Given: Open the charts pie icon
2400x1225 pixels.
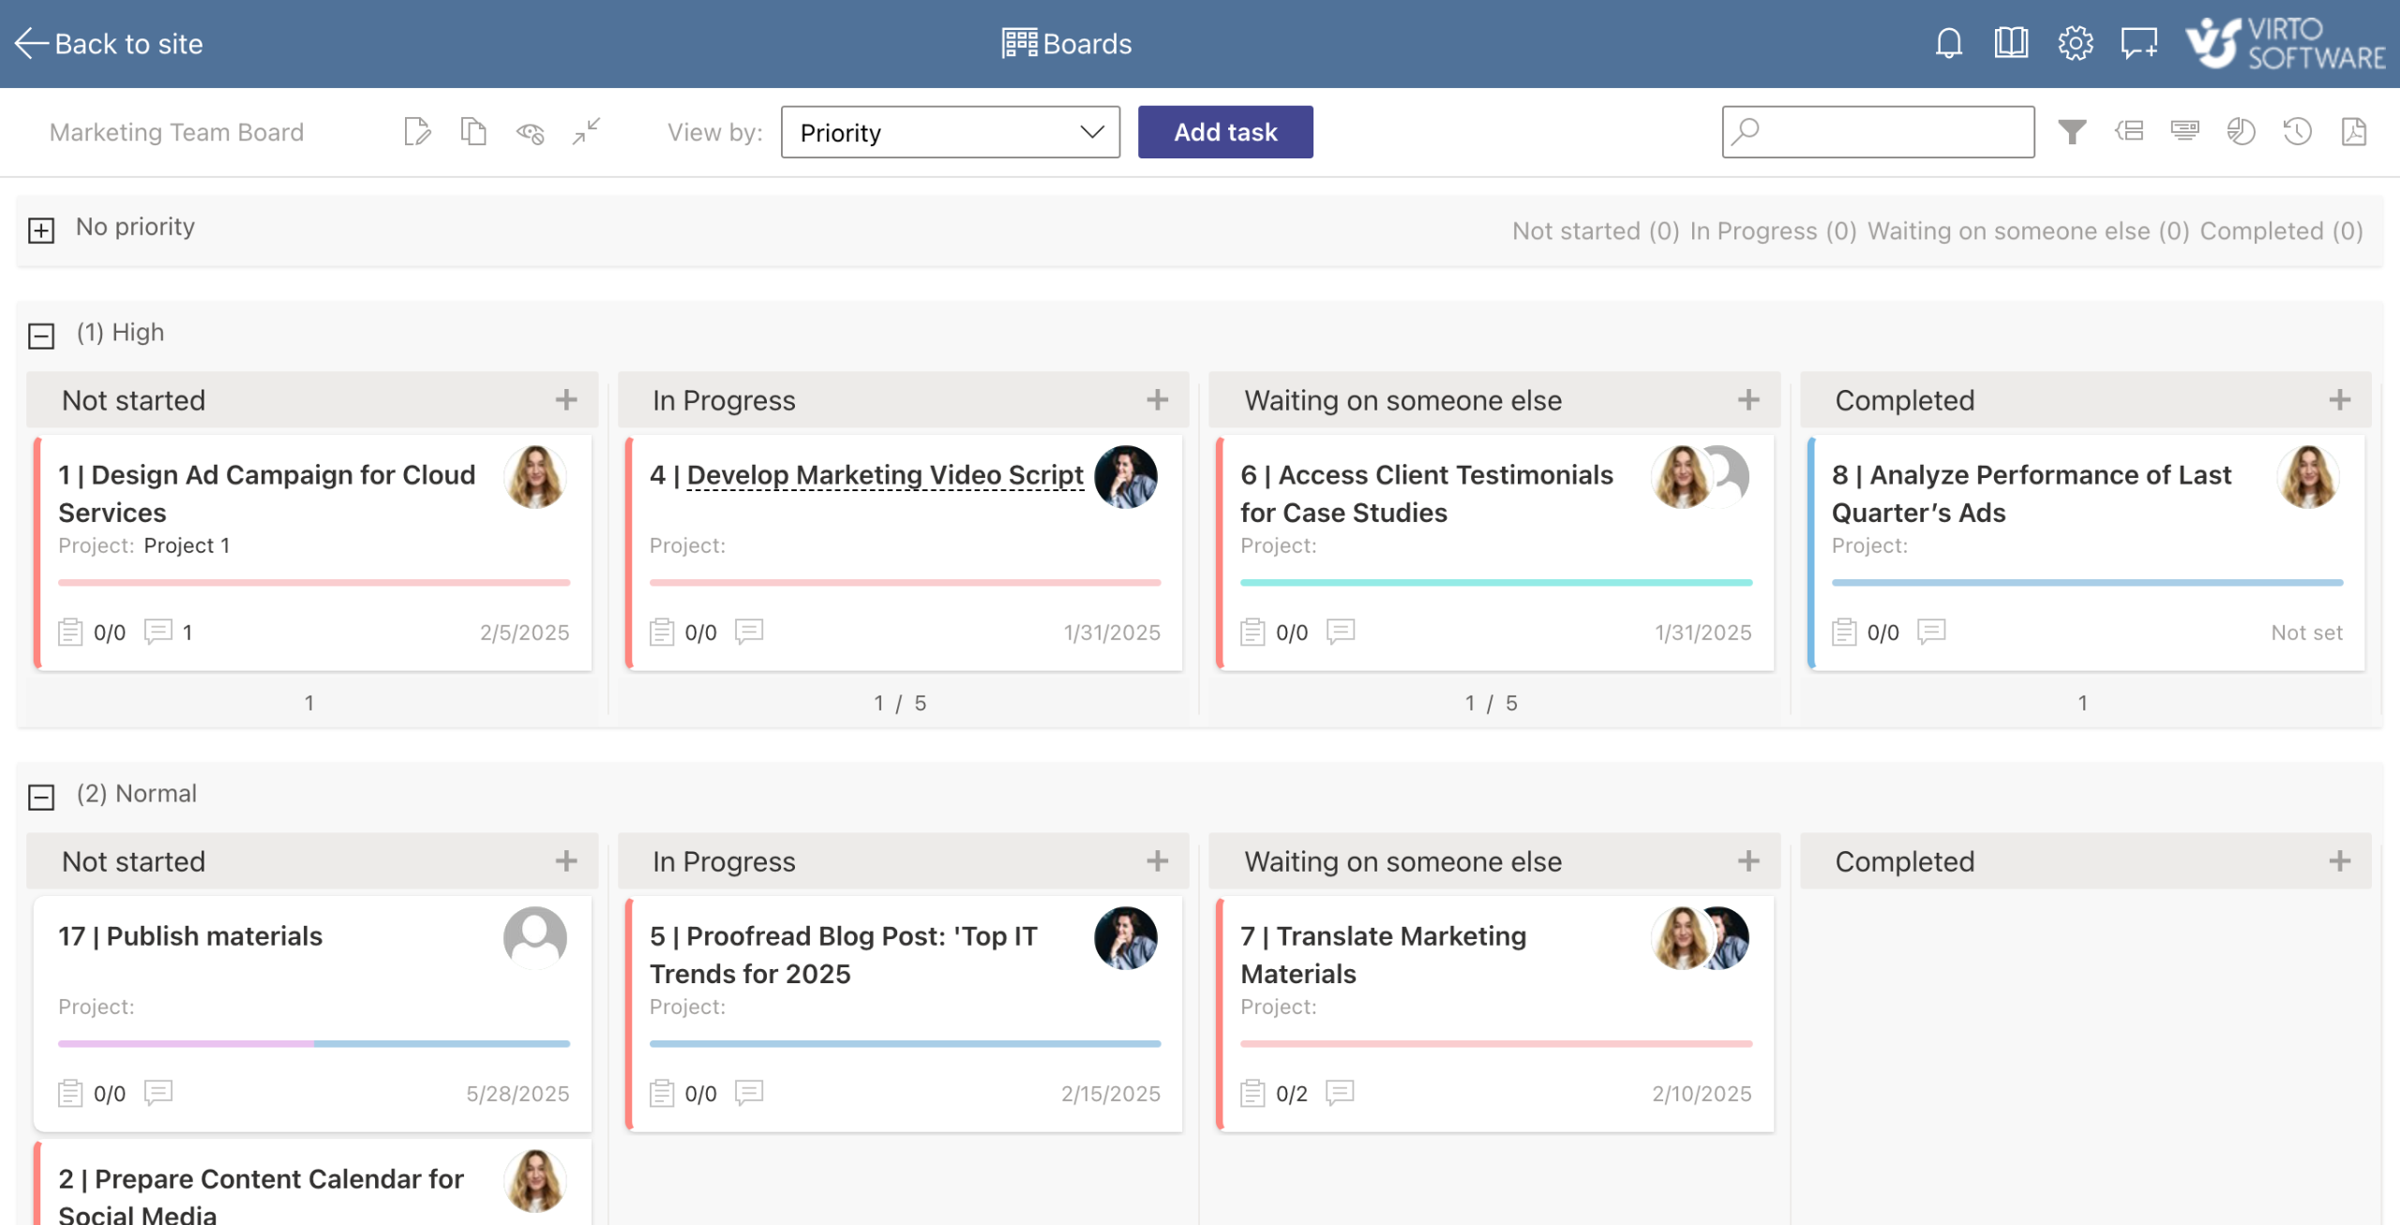Looking at the screenshot, I should coord(2241,132).
